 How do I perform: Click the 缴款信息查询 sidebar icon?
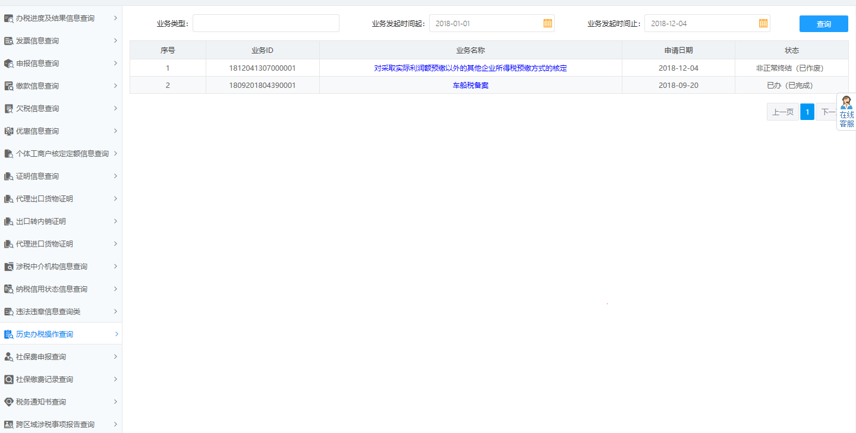click(x=9, y=86)
